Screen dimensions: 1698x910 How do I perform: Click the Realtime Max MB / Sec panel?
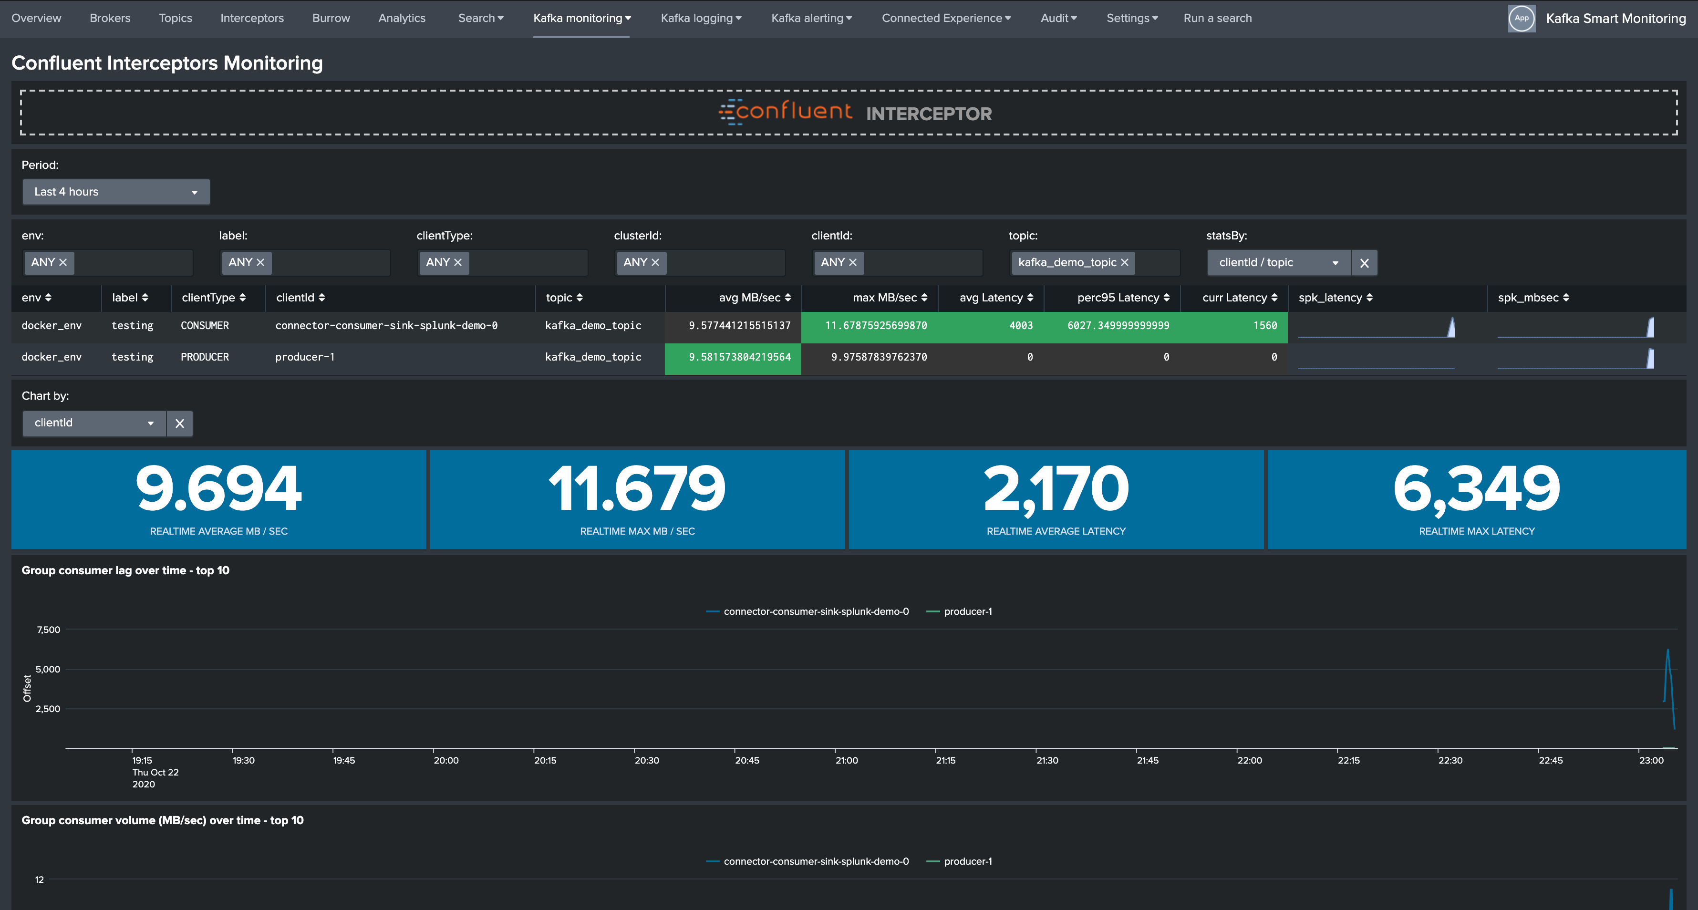637,499
